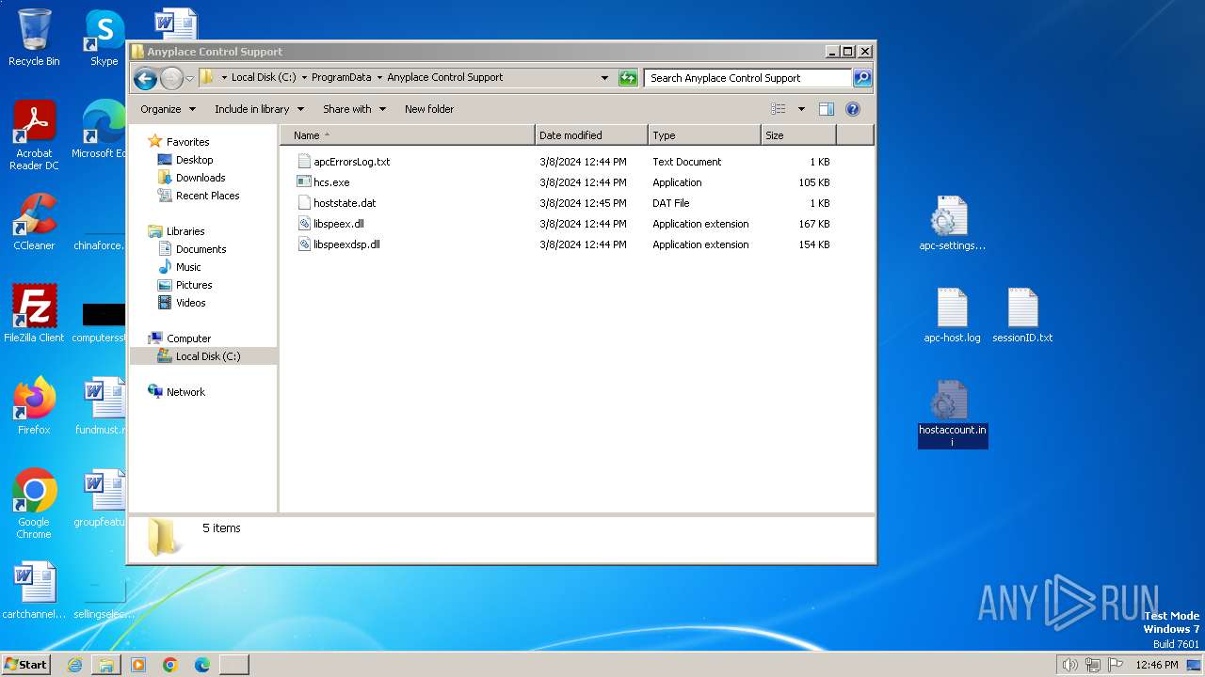Select libspeexdsp.dll file
Image resolution: width=1205 pixels, height=677 pixels.
point(346,244)
